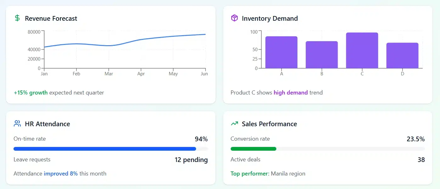The height and width of the screenshot is (189, 440).
Task: Open the high demand trend link
Action: [x=291, y=92]
